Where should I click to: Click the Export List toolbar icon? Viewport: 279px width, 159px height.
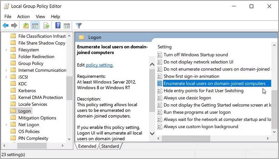46,25
